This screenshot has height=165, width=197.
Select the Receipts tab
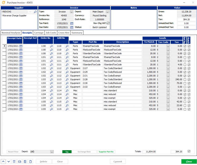pos(27,33)
